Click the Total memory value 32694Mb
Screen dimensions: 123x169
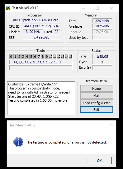(102, 21)
